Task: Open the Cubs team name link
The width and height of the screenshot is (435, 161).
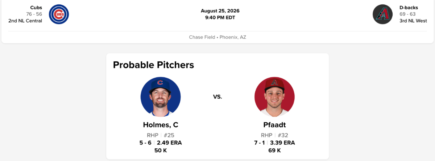Action: point(36,7)
